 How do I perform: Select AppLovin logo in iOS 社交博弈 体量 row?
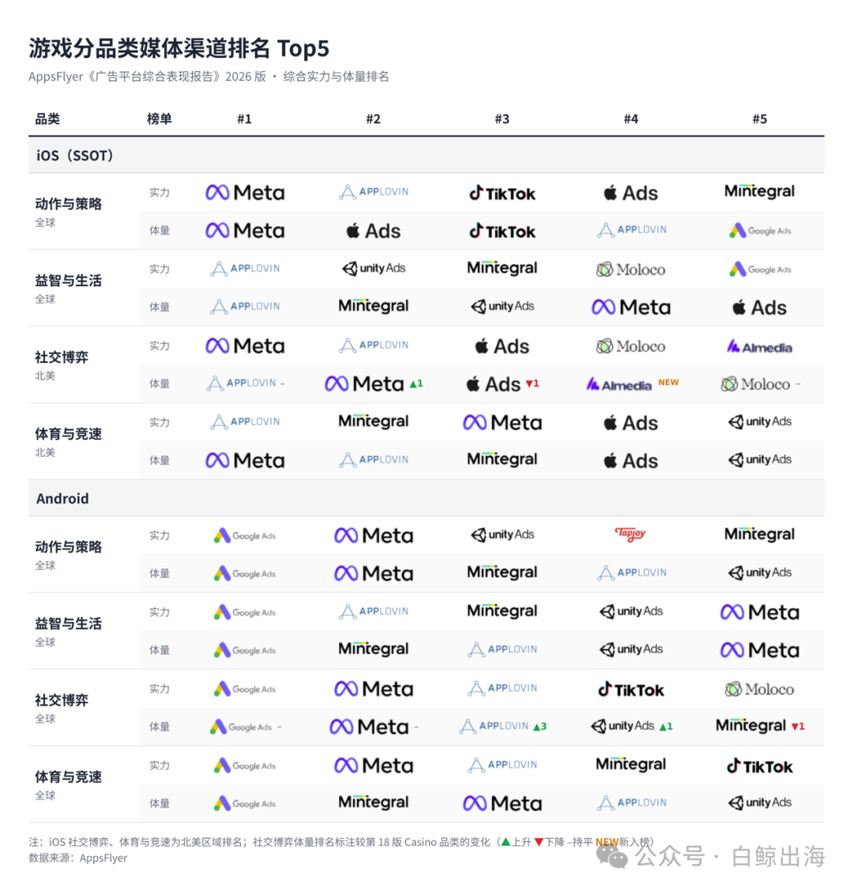241,383
